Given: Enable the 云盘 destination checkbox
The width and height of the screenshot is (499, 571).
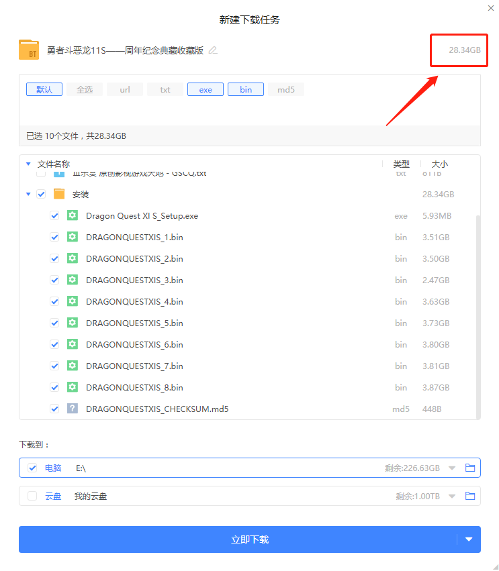Looking at the screenshot, I should click(x=32, y=496).
